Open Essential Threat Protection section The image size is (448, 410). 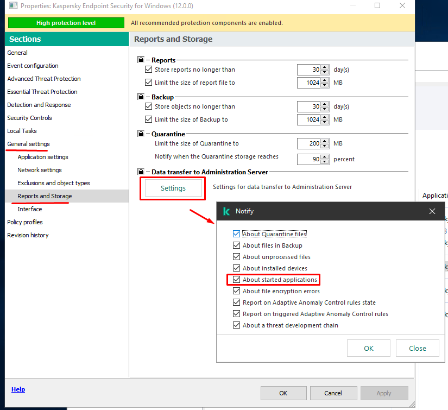click(x=42, y=92)
